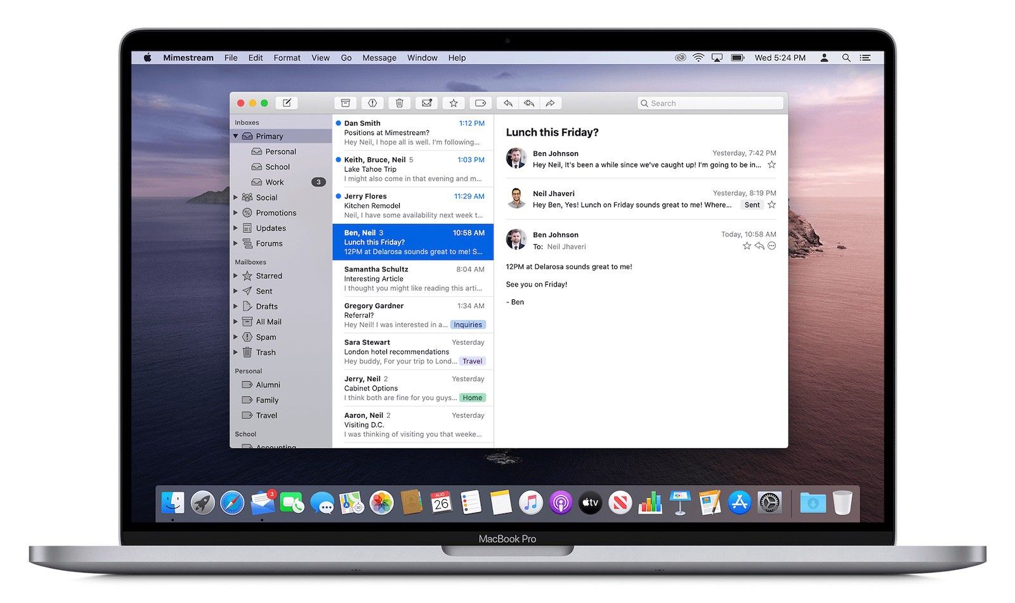Forward the message with the toolbar arrow
1015x603 pixels.
pos(551,103)
